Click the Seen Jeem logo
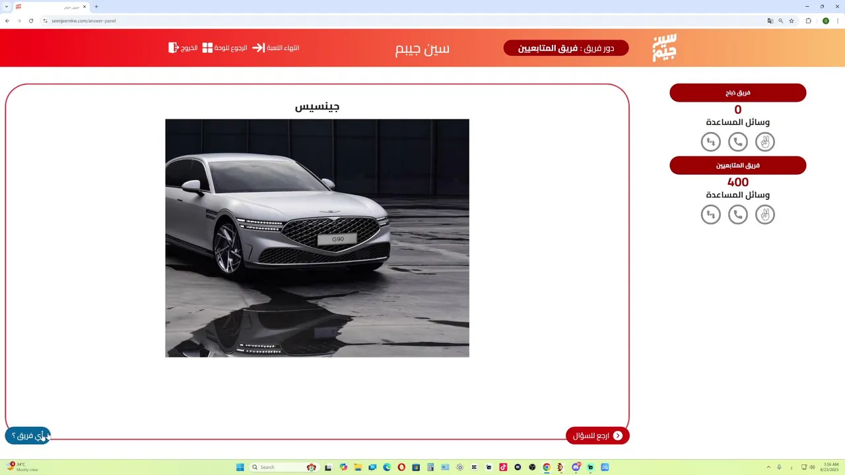845x475 pixels. [665, 47]
